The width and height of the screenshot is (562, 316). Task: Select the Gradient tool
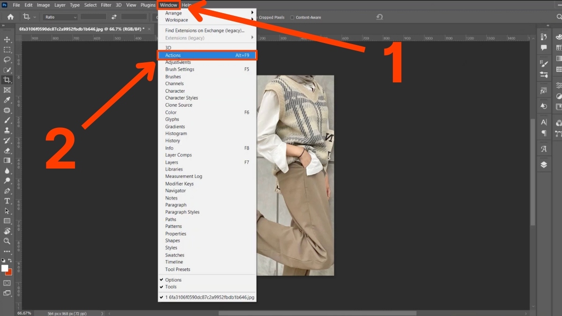pyautogui.click(x=7, y=161)
